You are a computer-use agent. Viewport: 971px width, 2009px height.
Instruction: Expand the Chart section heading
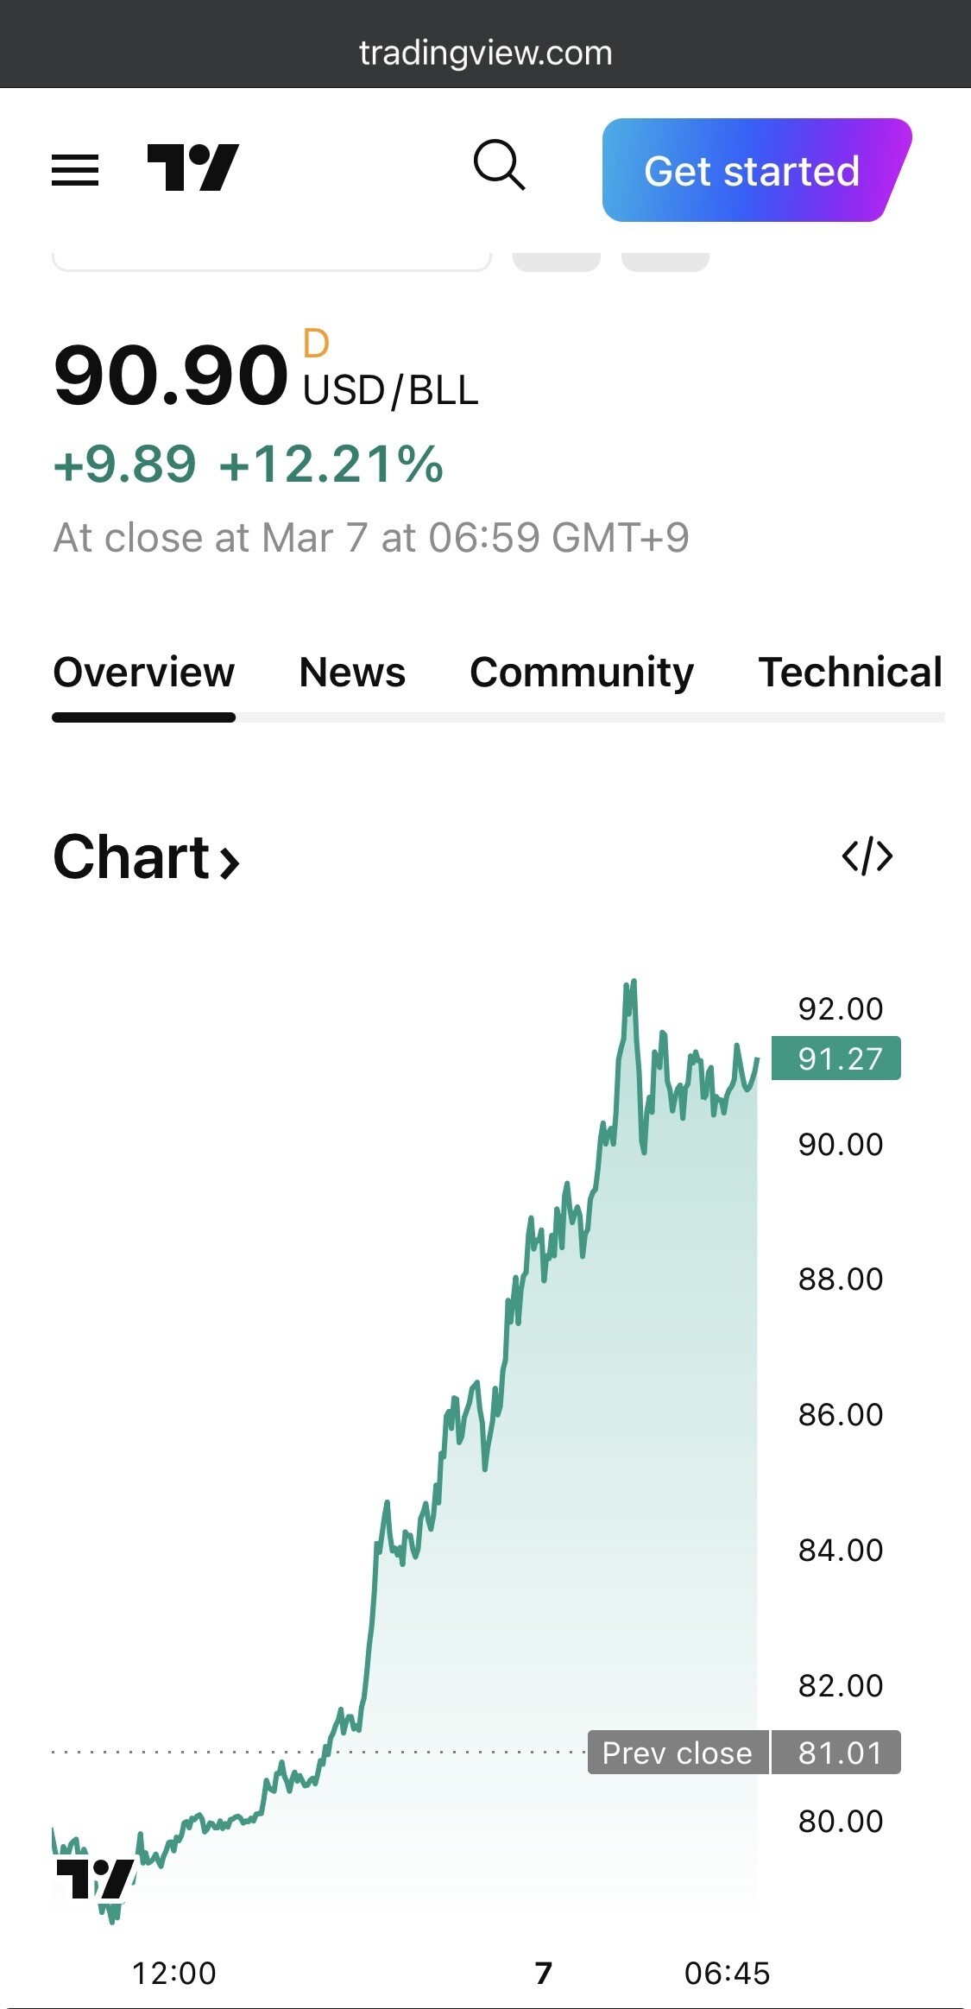pyautogui.click(x=146, y=858)
